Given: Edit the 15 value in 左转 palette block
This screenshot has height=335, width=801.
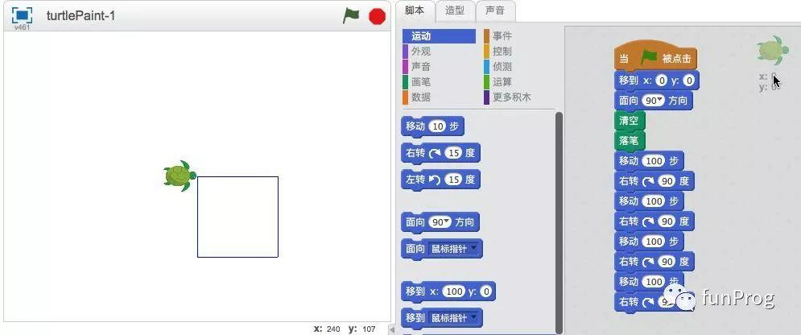Looking at the screenshot, I should (452, 180).
